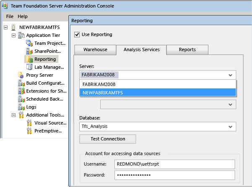Click the Username field with REDMOND\uetfsrpt
The height and width of the screenshot is (187, 252).
175,164
